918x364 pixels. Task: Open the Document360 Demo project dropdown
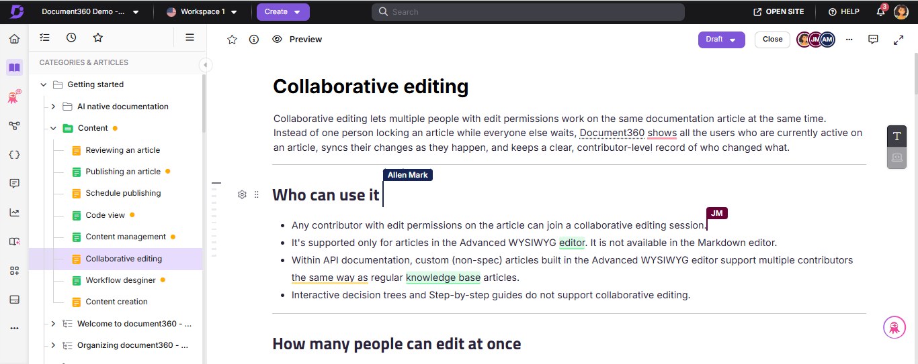tap(90, 12)
